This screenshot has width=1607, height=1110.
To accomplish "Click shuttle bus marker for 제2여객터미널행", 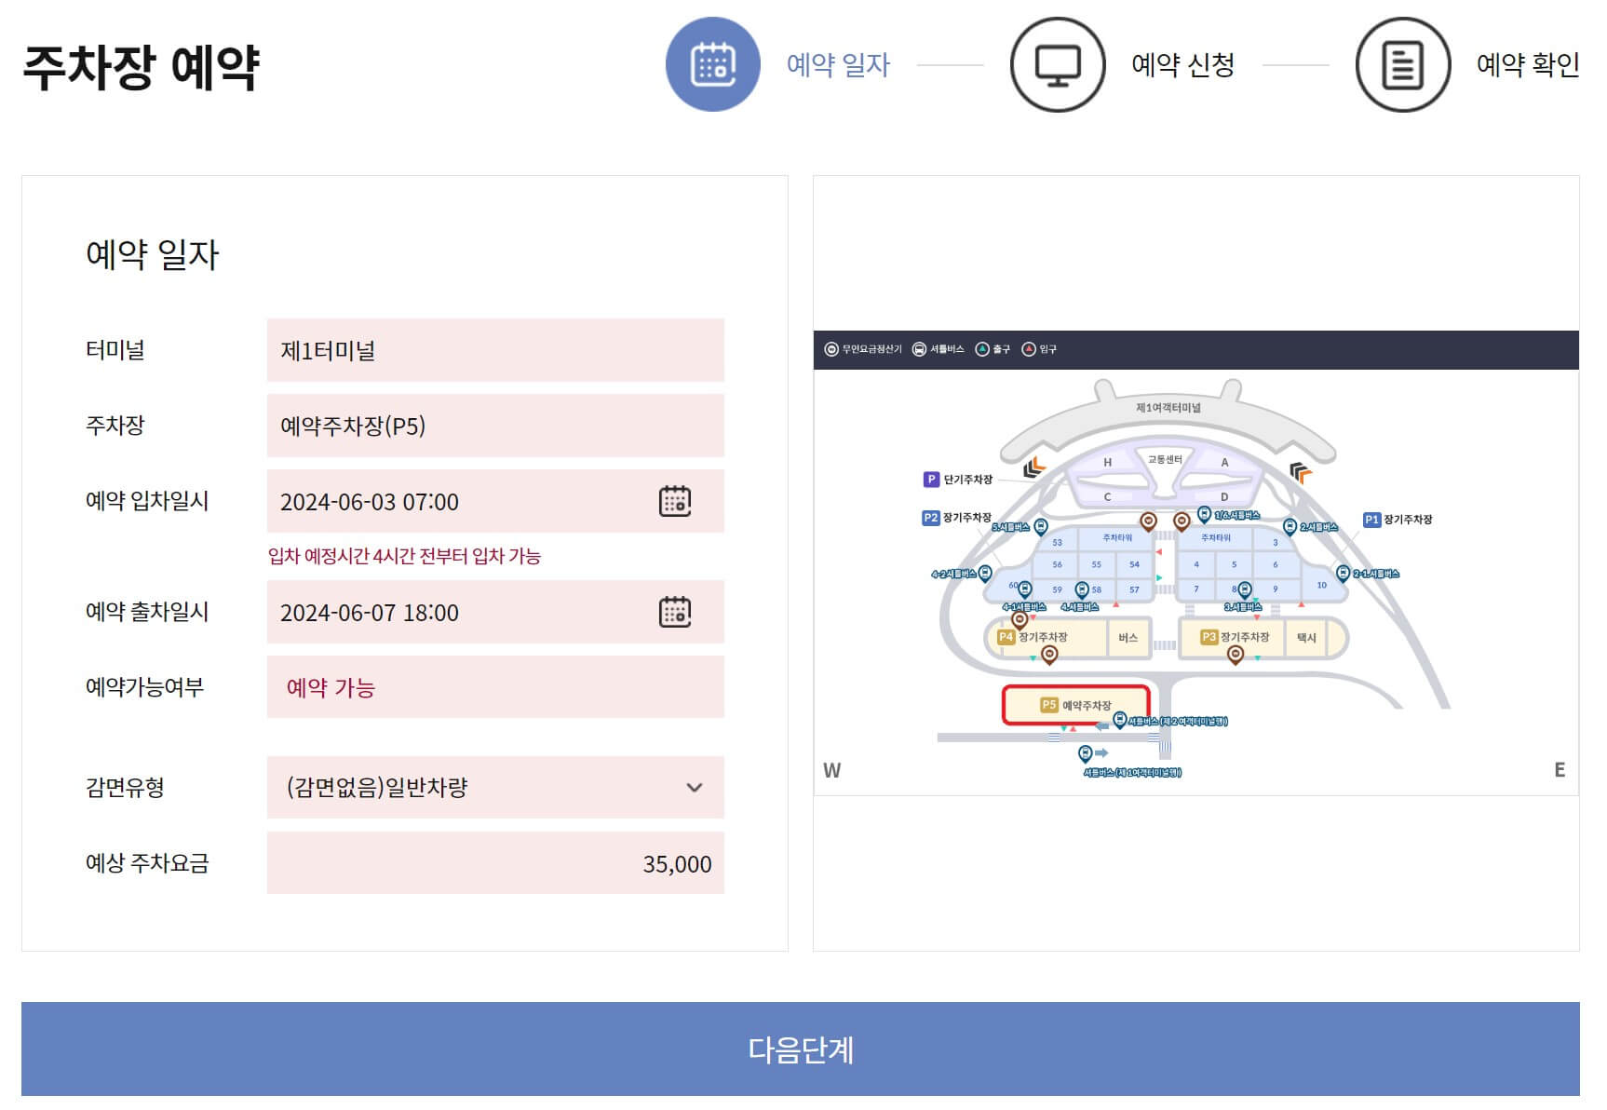I will [1120, 720].
